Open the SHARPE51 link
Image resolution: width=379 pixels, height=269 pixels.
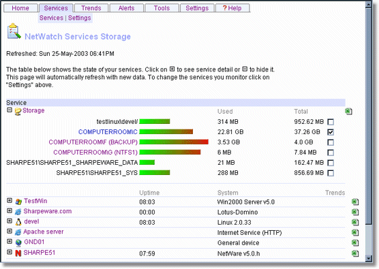(40, 253)
